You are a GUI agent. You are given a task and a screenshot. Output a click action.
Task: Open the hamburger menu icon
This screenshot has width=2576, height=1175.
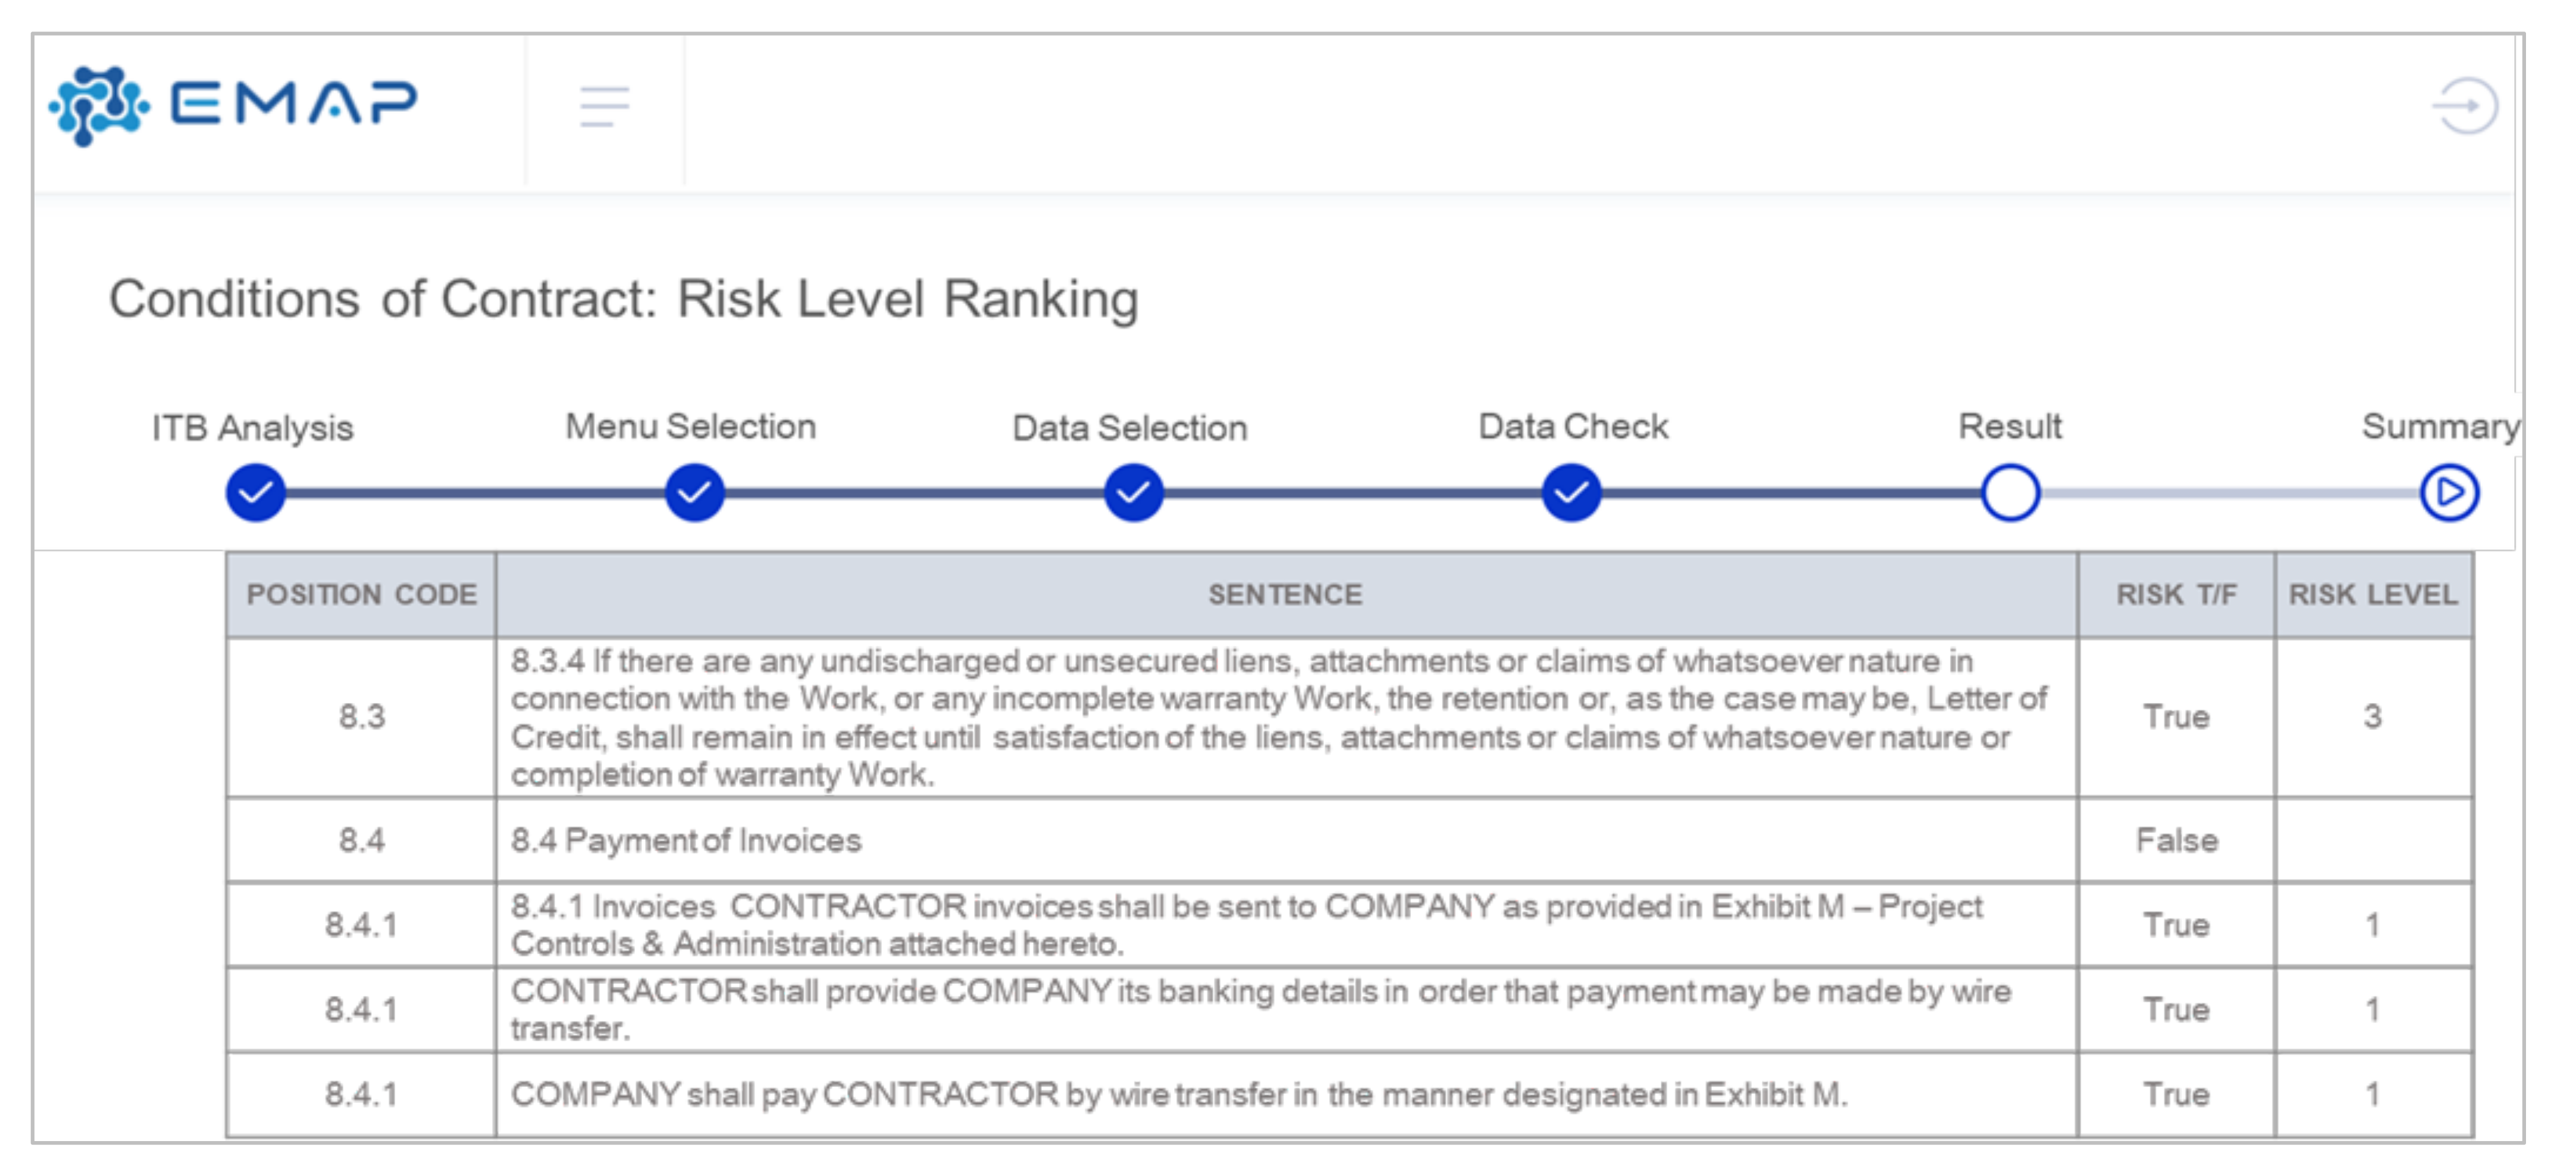point(604,106)
